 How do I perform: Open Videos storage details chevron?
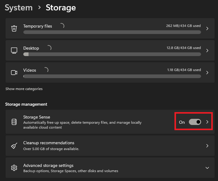tap(207, 73)
